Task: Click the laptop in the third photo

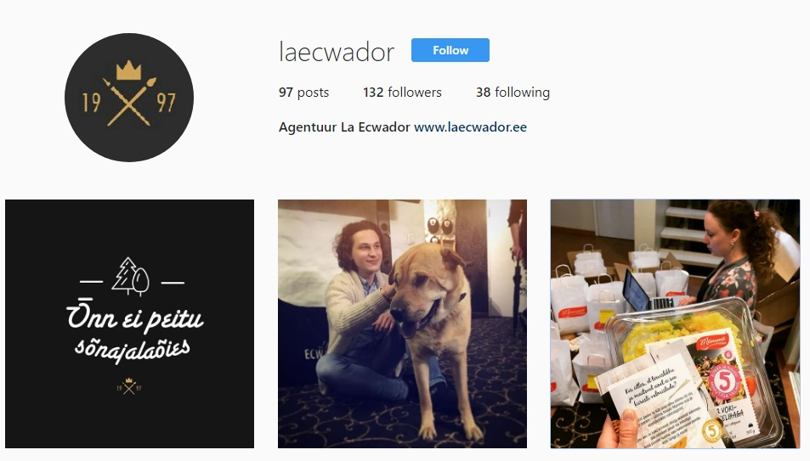Action: 643,292
